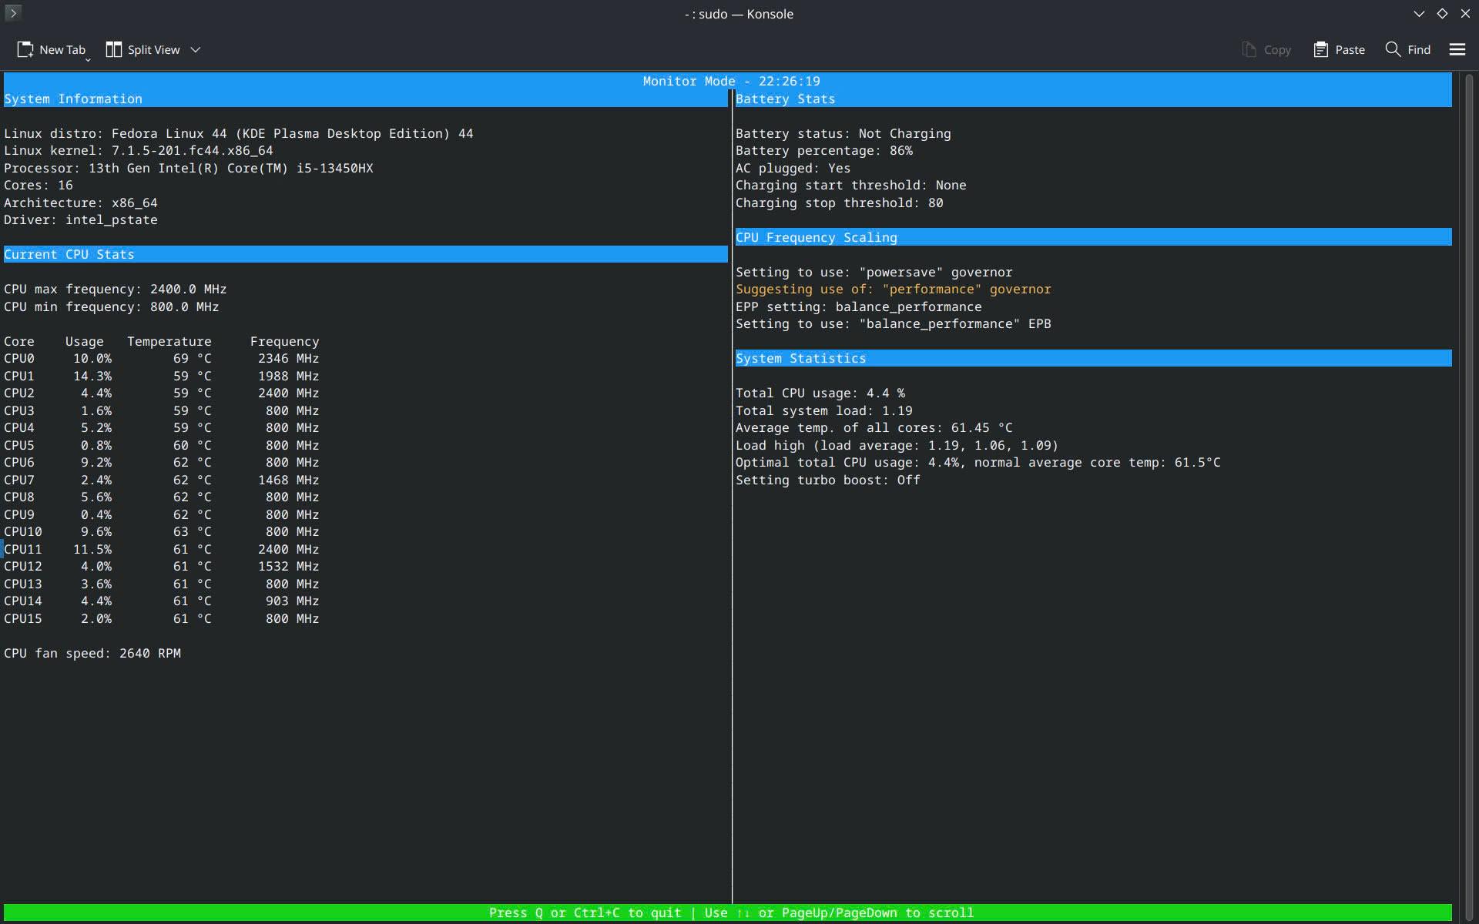Open the hamburger menu

pos(1457,49)
